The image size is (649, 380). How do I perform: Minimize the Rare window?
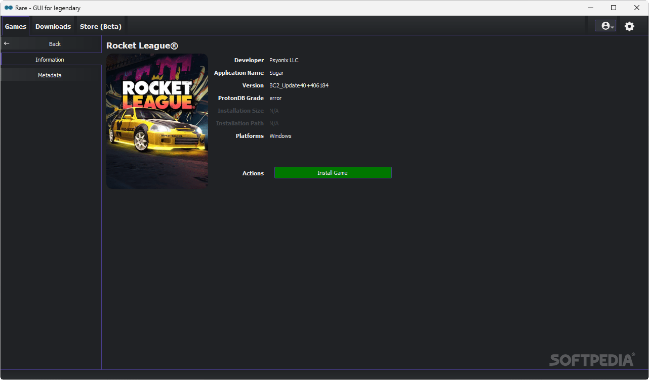(x=590, y=8)
